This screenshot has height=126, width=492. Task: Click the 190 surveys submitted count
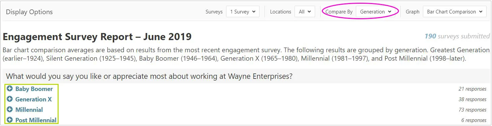pos(457,36)
